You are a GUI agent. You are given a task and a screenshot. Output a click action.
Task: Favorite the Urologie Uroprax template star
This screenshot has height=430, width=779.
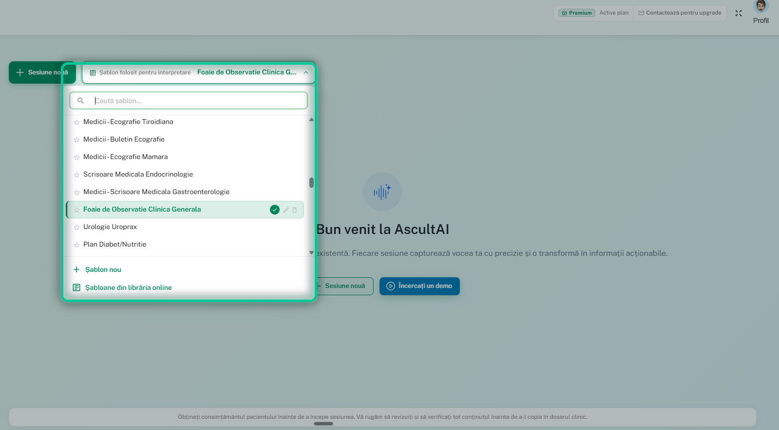[x=76, y=227]
